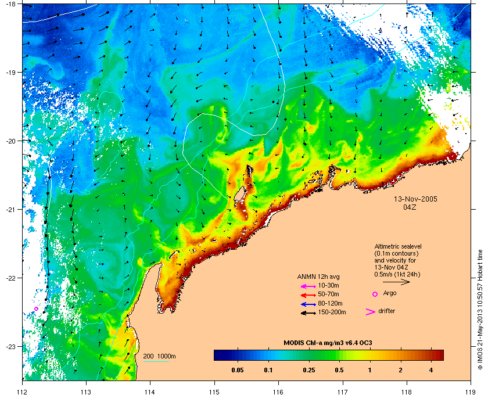Click the 200 1000m bathymetry label
The width and height of the screenshot is (488, 395).
159,356
